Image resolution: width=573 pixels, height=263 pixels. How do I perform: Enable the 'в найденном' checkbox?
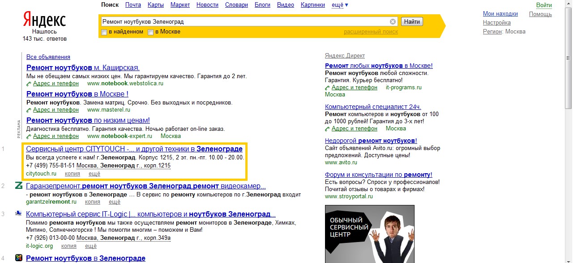104,32
